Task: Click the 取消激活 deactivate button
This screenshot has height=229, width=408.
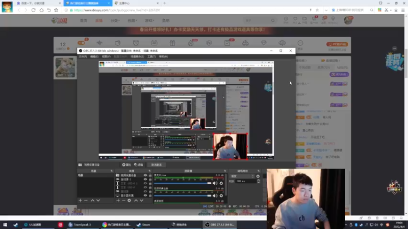Action: [157, 164]
